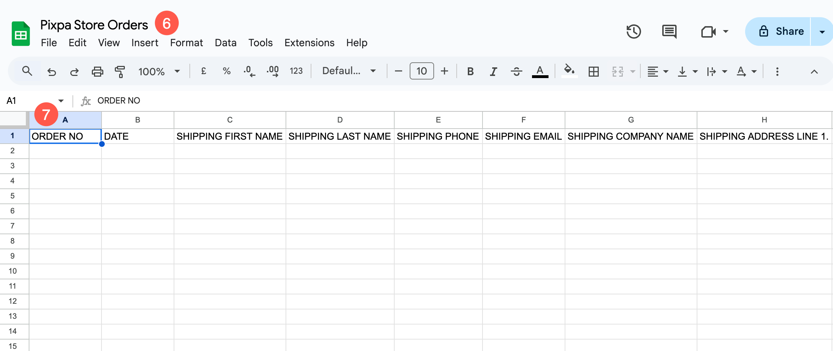This screenshot has height=351, width=833.
Task: Open the Format menu
Action: point(186,43)
